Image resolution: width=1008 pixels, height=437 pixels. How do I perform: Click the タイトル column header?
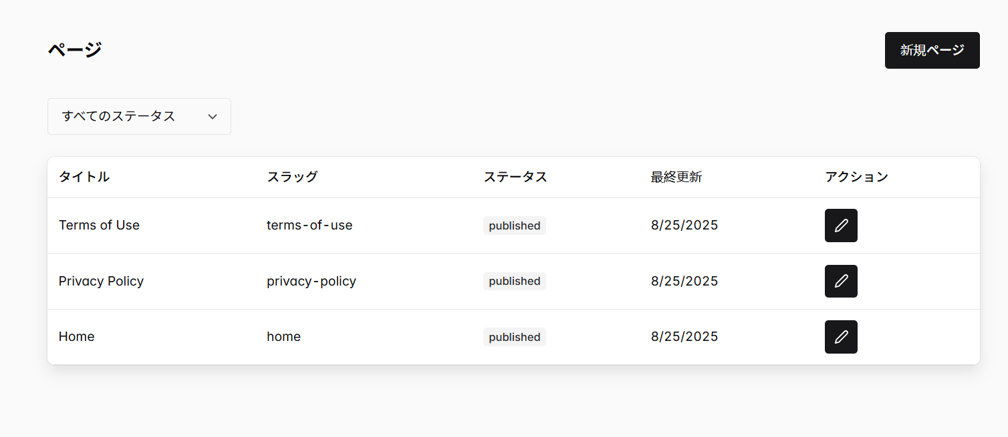pos(84,177)
